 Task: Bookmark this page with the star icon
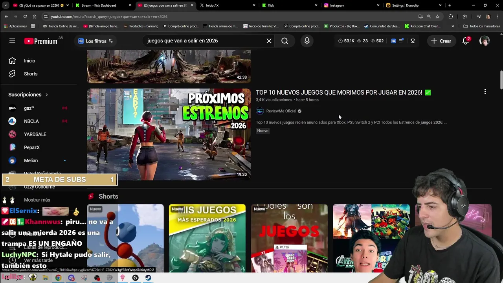tap(437, 17)
